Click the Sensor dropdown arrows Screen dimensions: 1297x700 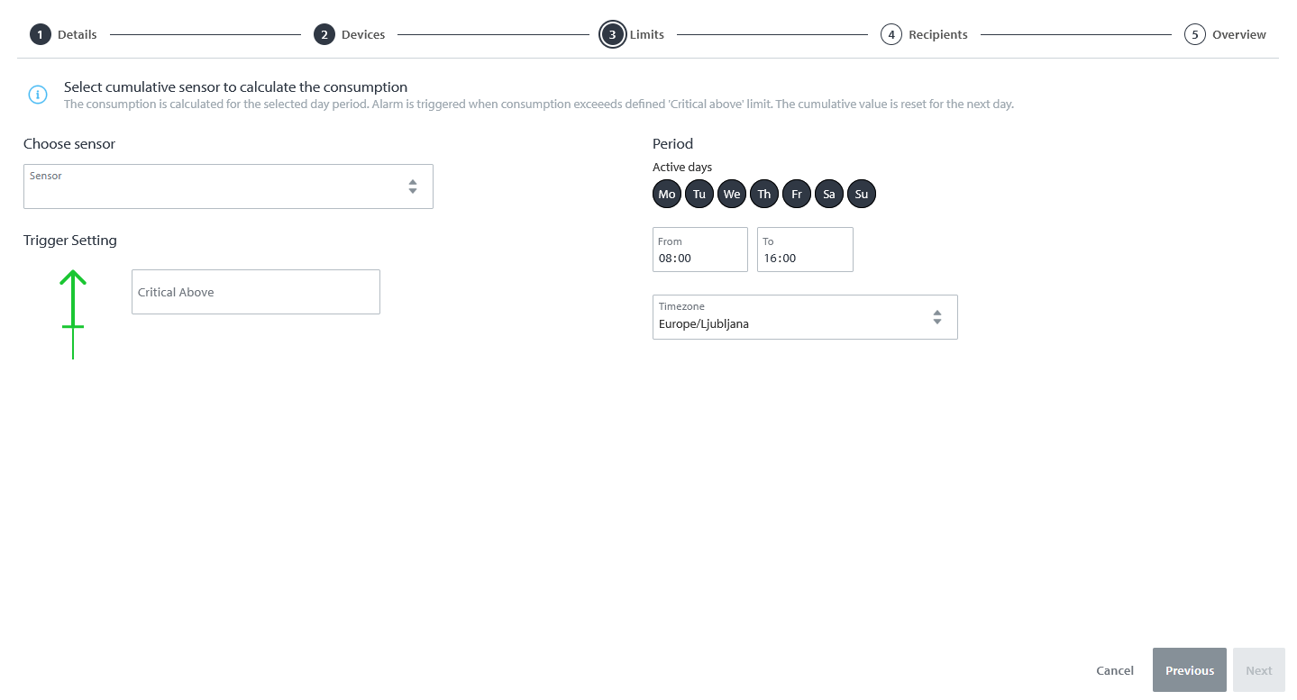[412, 186]
